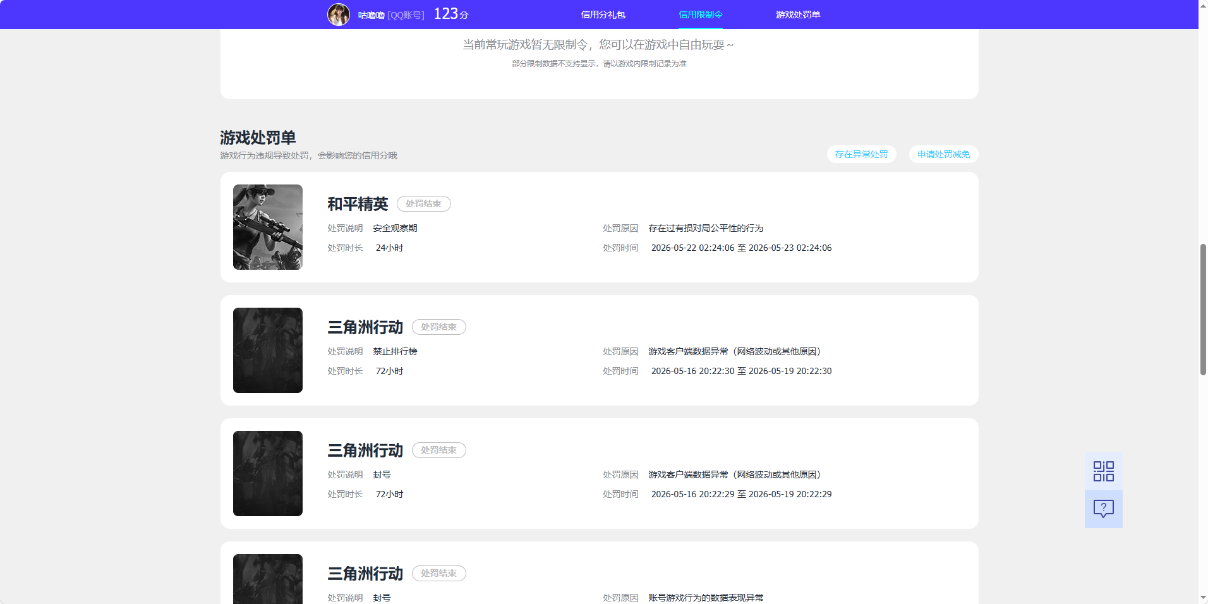Click the 三角洲行动 禁止排行榜 card thumbnail

(268, 350)
